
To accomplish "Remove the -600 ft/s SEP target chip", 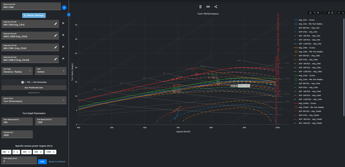I will [41, 152].
